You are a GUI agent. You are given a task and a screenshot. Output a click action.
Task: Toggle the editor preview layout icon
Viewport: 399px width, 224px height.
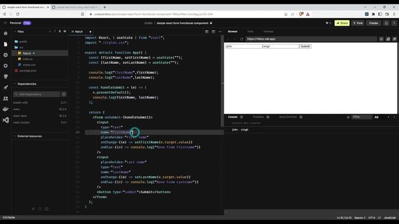click(x=213, y=32)
